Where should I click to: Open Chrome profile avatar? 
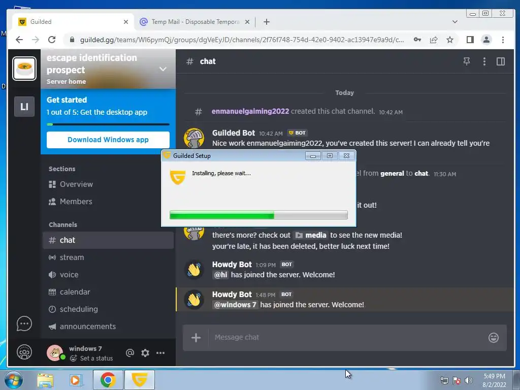coord(486,40)
